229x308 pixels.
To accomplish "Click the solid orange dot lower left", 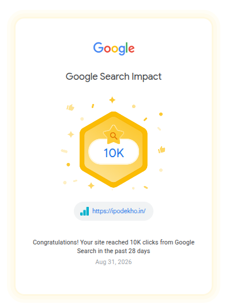I will click(68, 165).
